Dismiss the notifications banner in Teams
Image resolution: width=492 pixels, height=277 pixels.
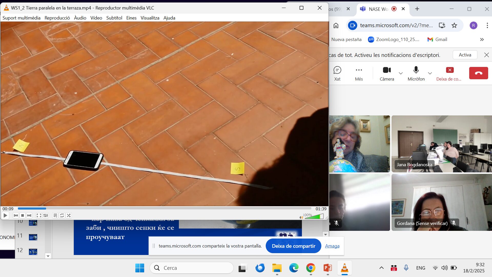pos(486,55)
